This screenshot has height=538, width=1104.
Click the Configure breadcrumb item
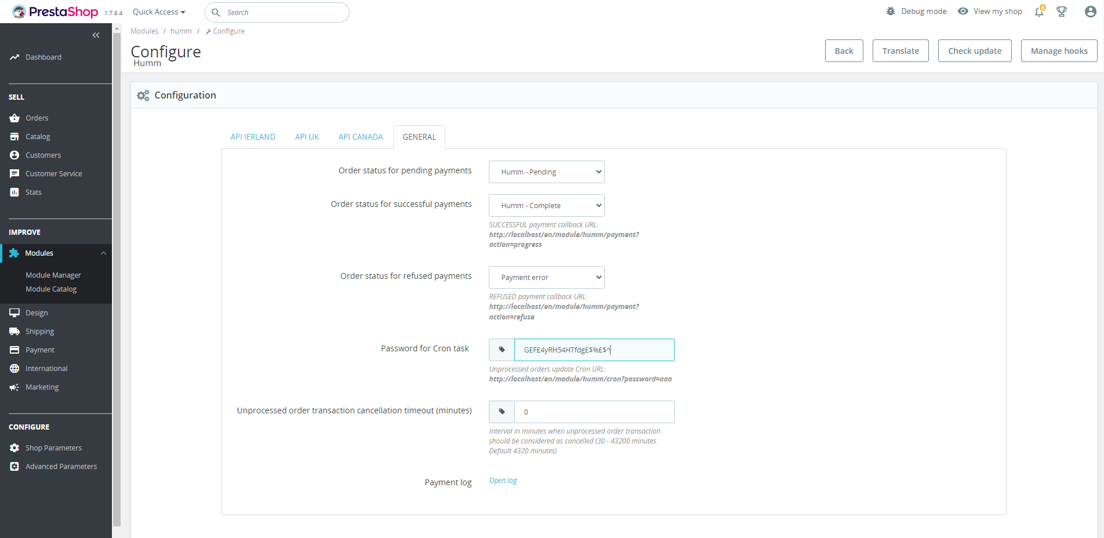pos(225,31)
